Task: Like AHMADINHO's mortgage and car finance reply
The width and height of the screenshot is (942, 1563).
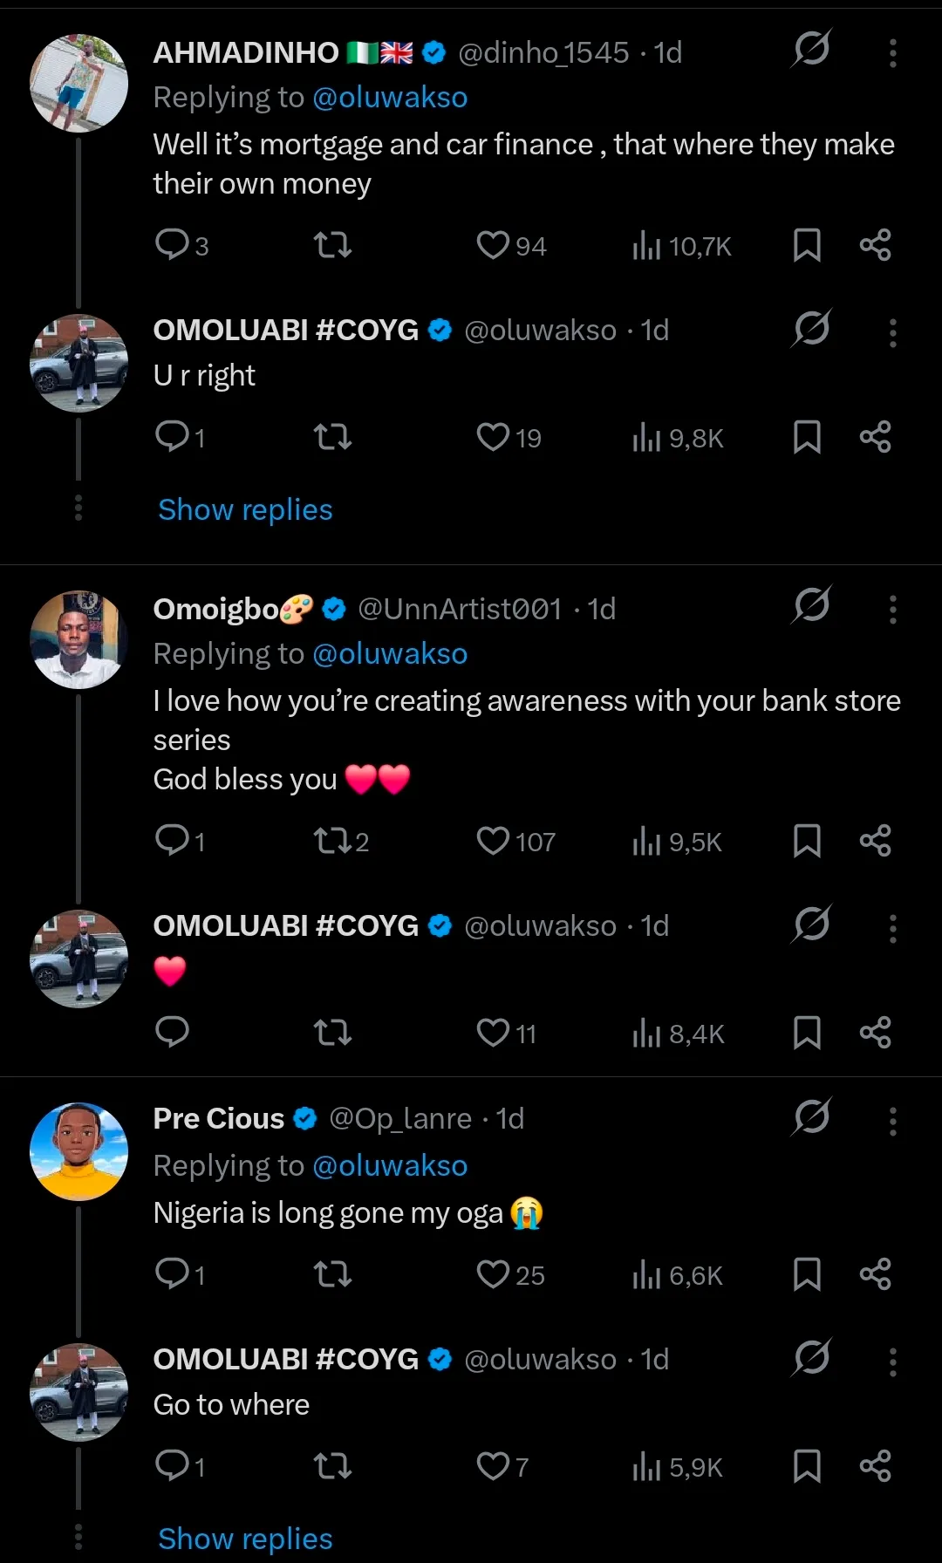Action: (x=493, y=245)
